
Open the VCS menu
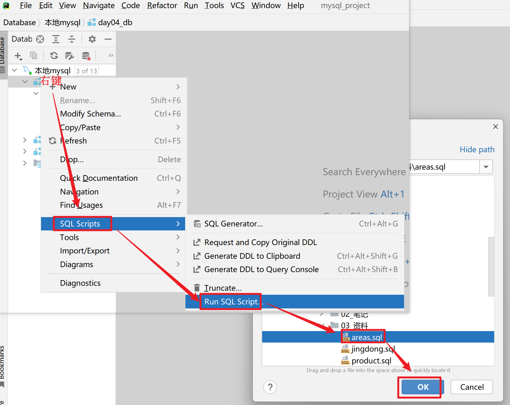click(238, 6)
